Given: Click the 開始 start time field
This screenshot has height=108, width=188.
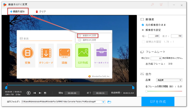Looking at the screenshot, I should tap(72, 93).
